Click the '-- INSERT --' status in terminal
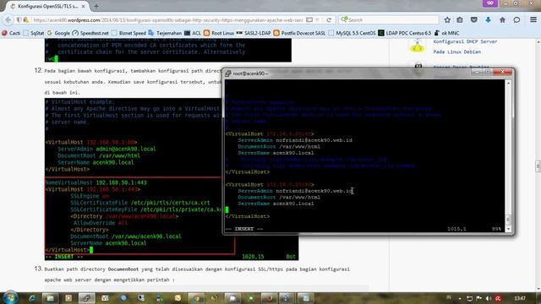Image resolution: width=541 pixels, height=304 pixels. point(244,229)
